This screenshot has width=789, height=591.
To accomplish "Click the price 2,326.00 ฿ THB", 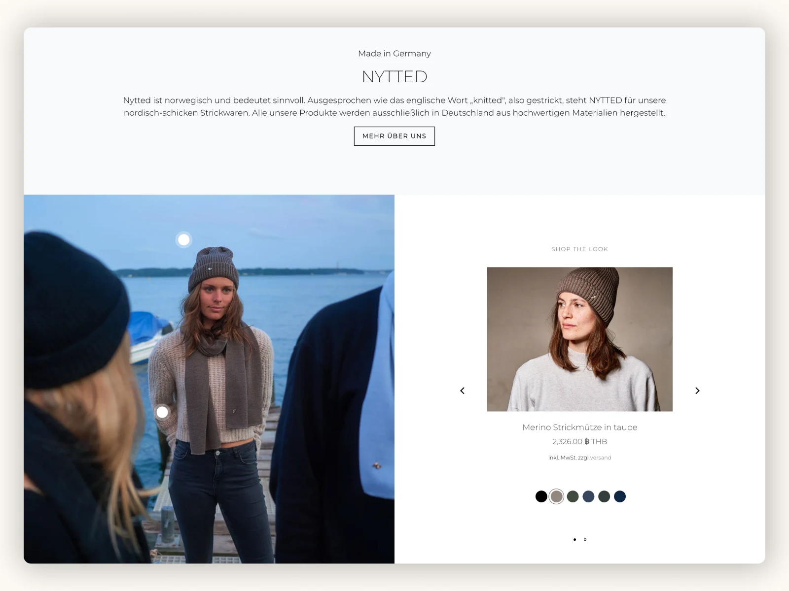I will coord(580,442).
